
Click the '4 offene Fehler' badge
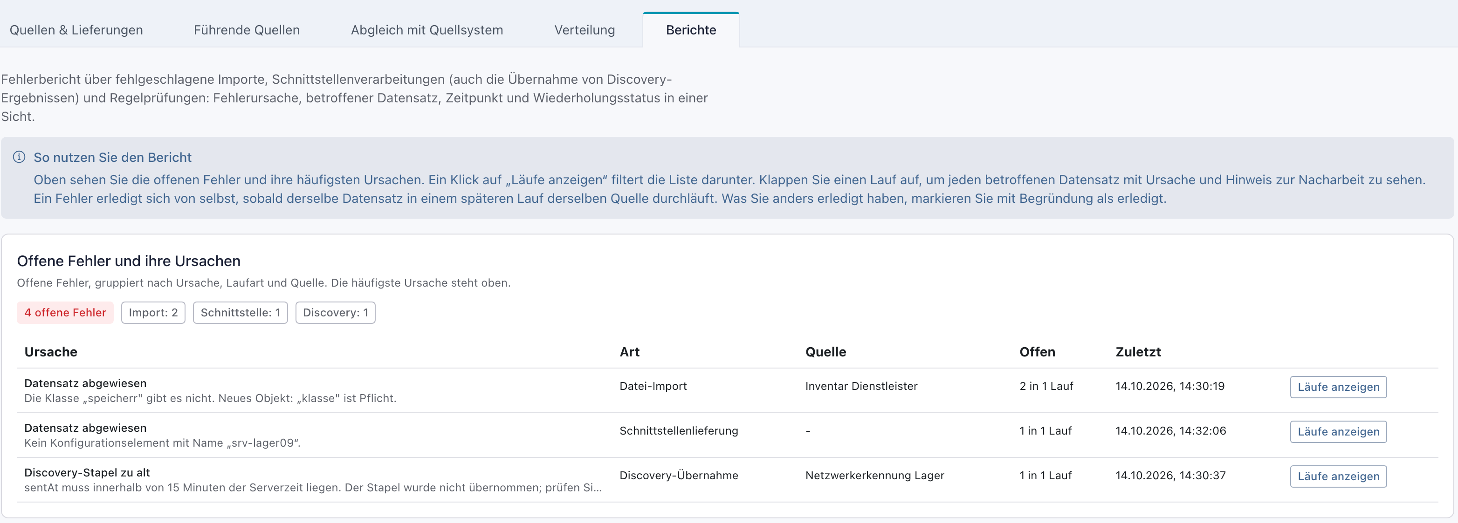(x=65, y=312)
